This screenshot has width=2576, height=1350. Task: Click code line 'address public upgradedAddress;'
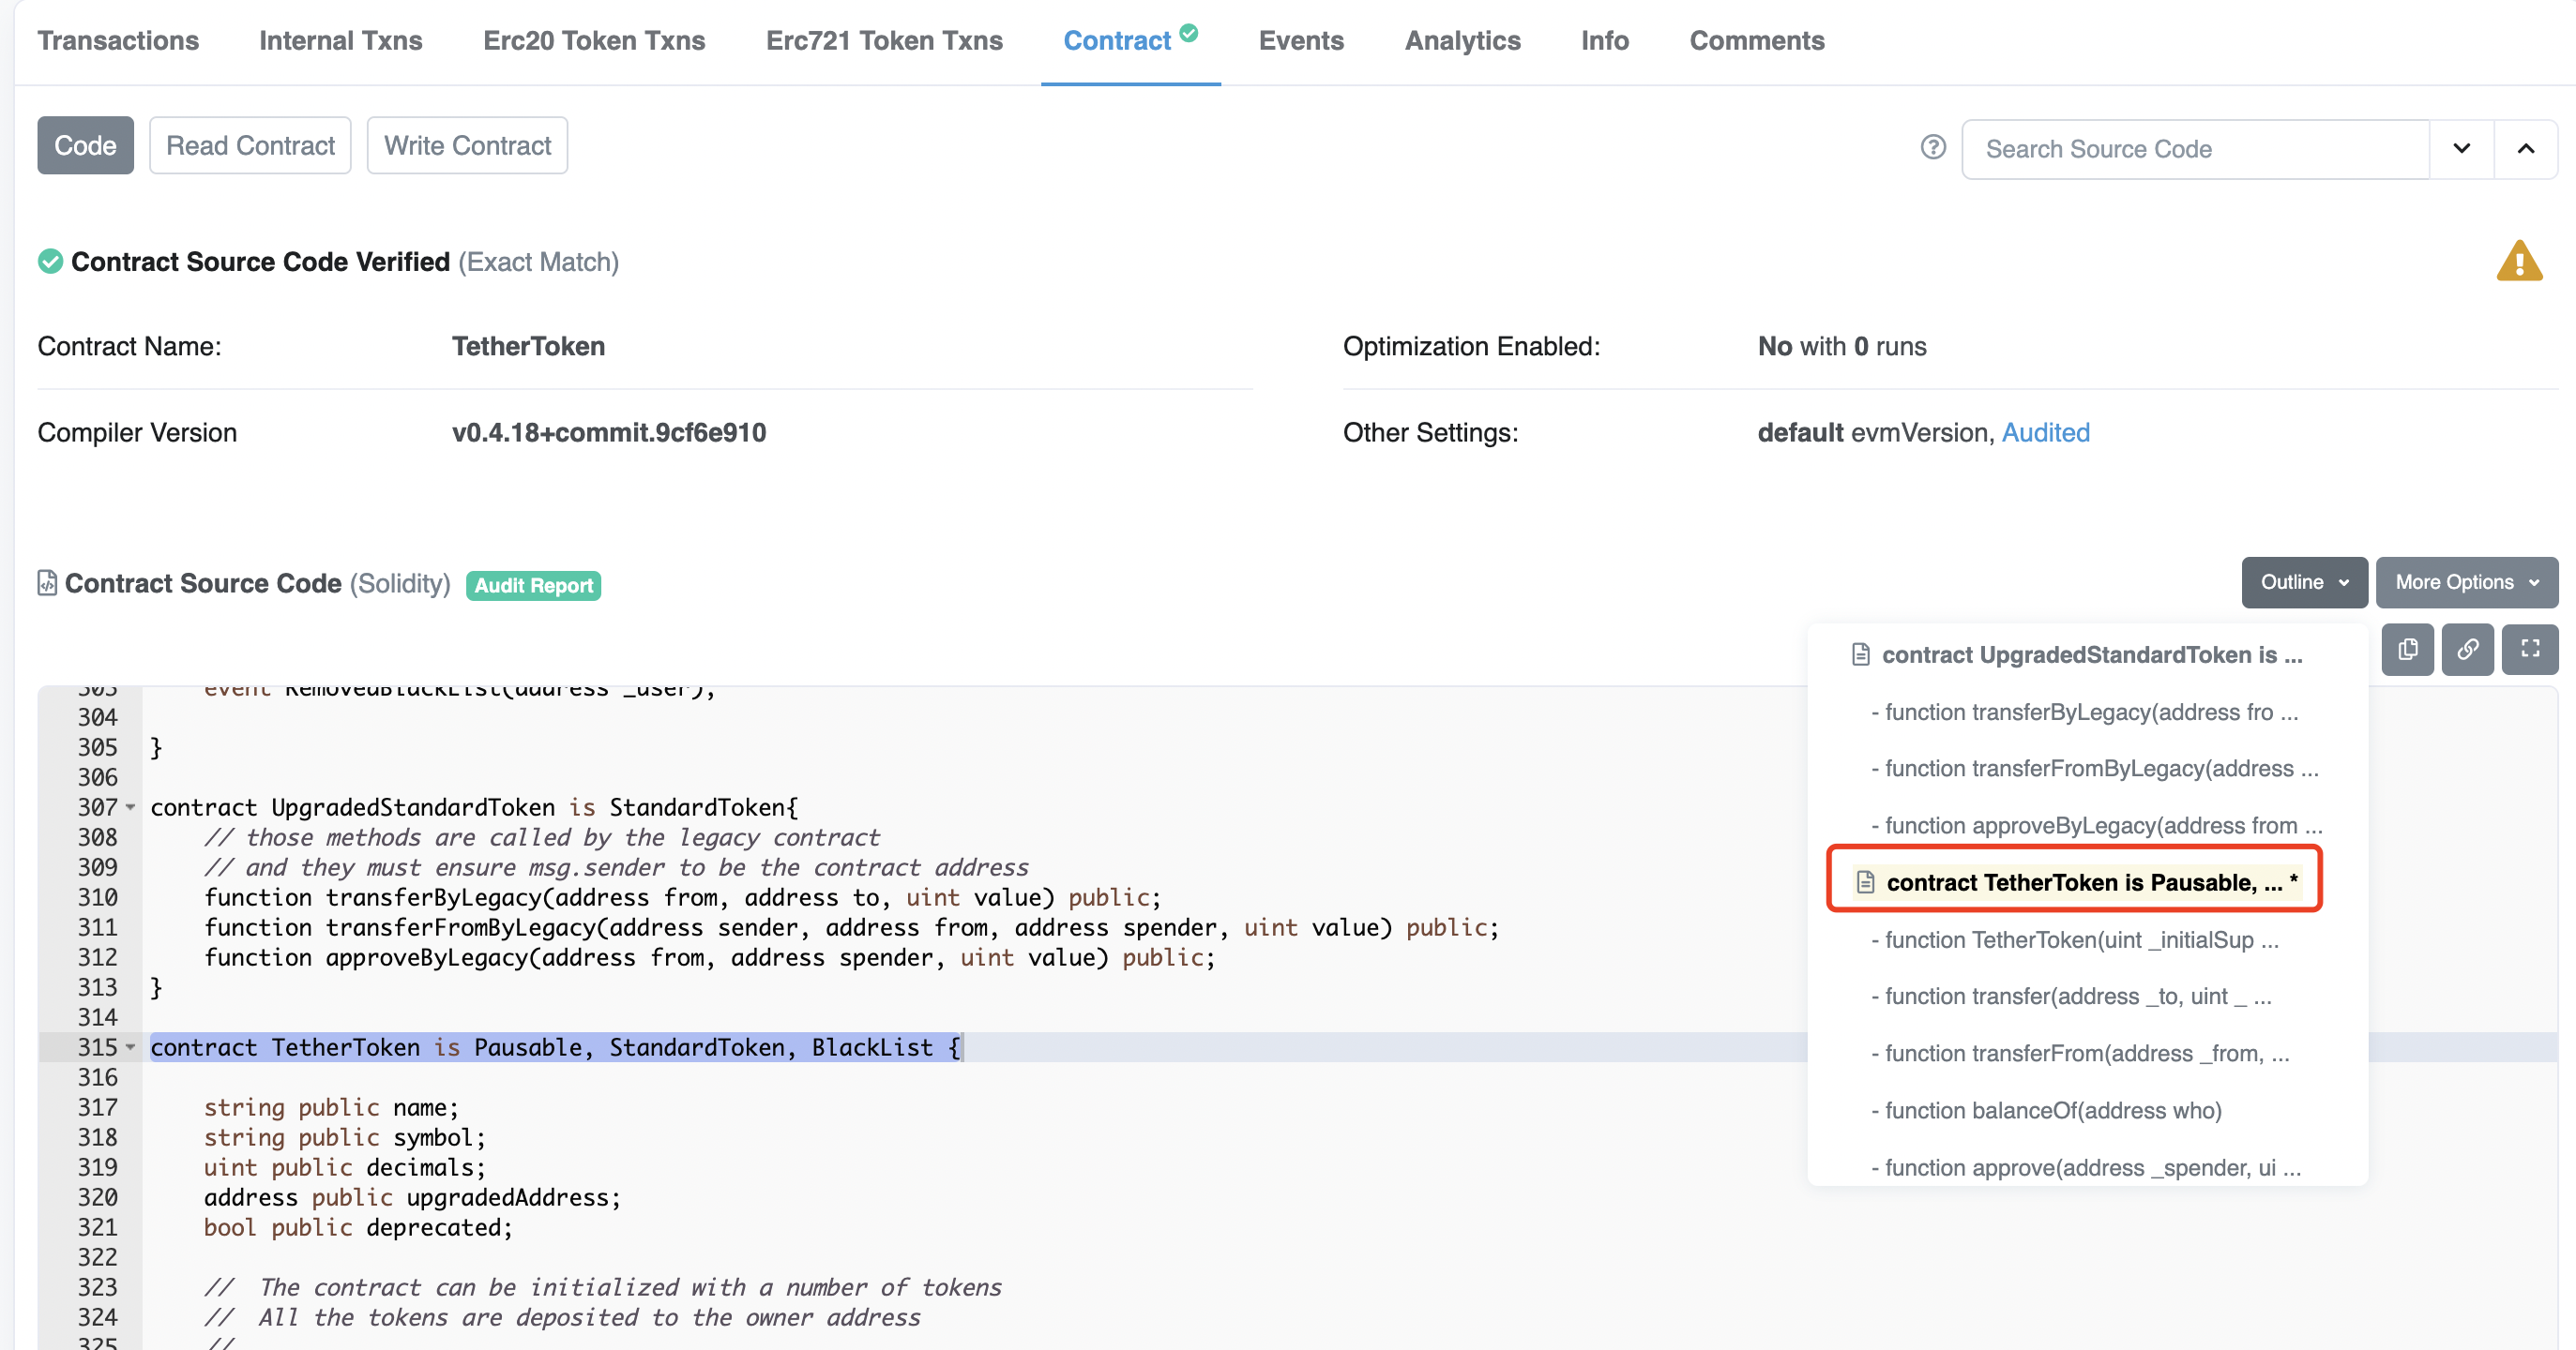coord(412,1197)
